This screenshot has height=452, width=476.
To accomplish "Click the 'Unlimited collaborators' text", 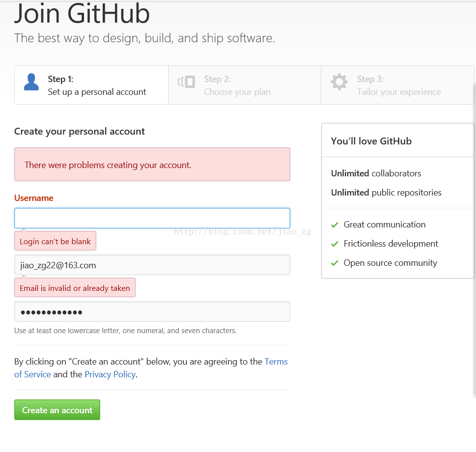I will [x=376, y=173].
